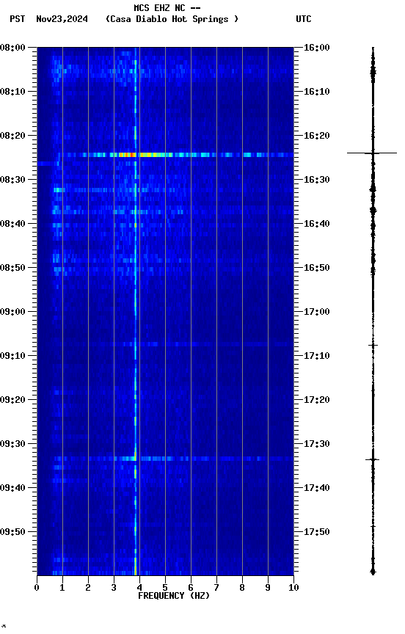Select the 'PST' timezone label
Viewport: 405px width, 634px height.
[x=18, y=19]
